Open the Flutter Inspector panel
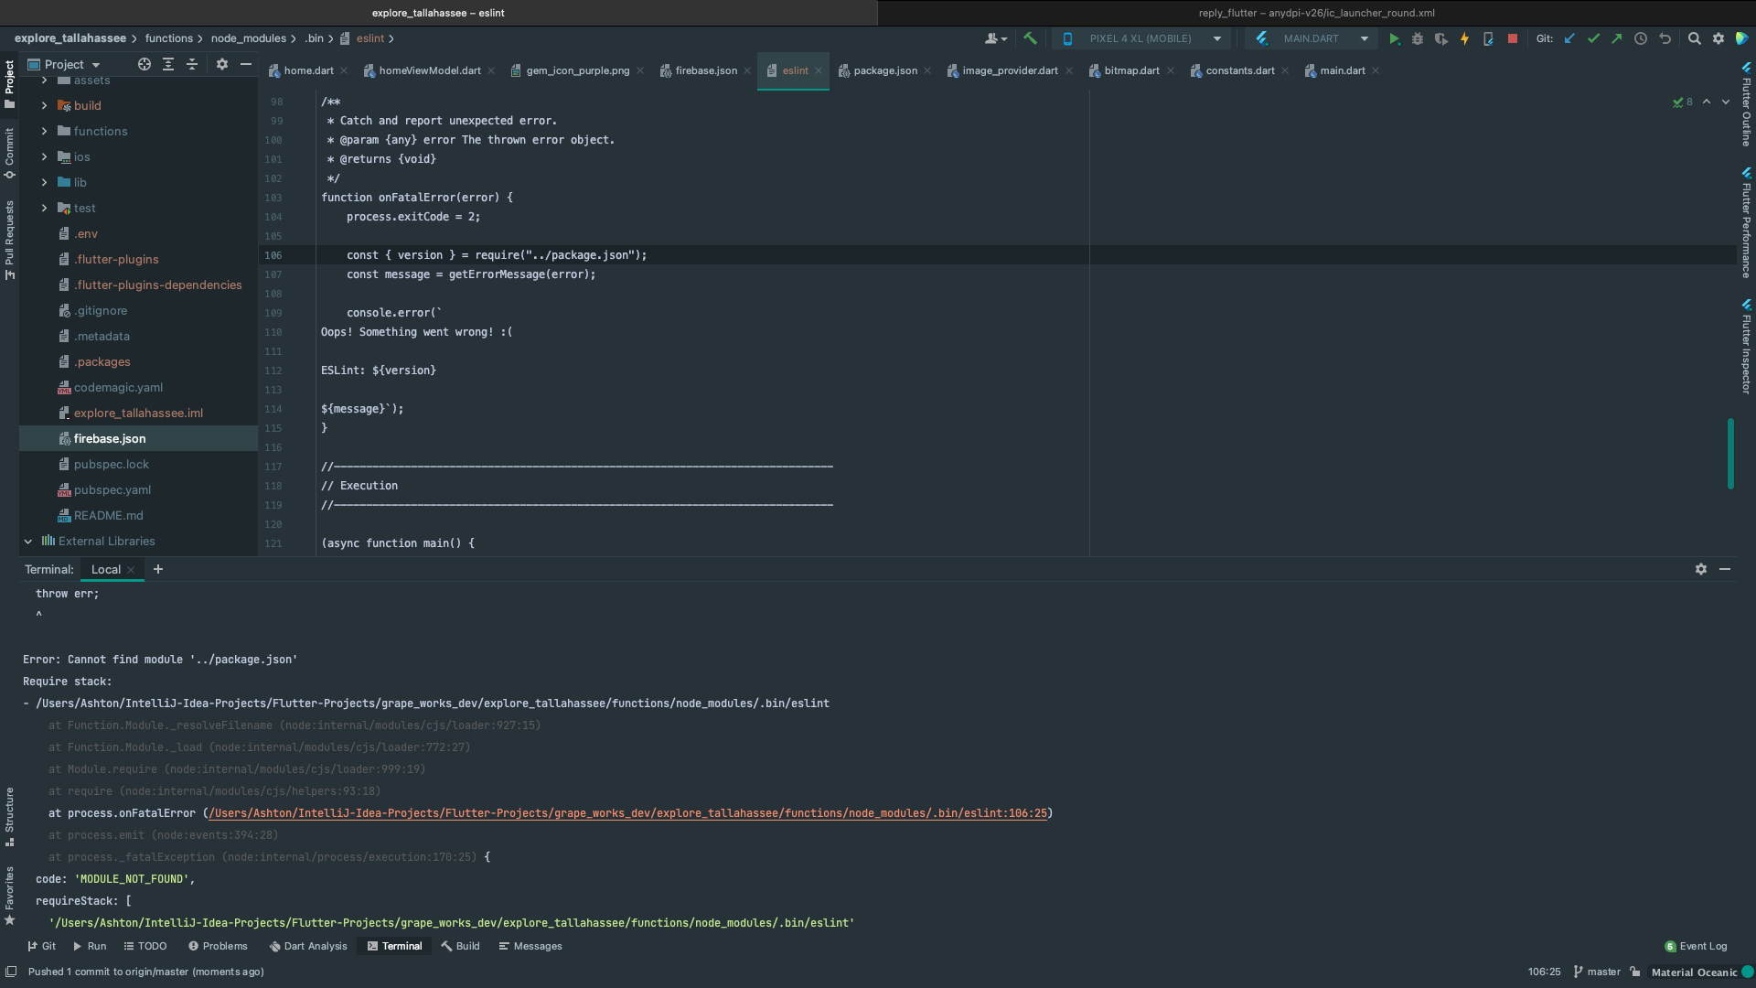Image resolution: width=1756 pixels, height=988 pixels. (1745, 345)
